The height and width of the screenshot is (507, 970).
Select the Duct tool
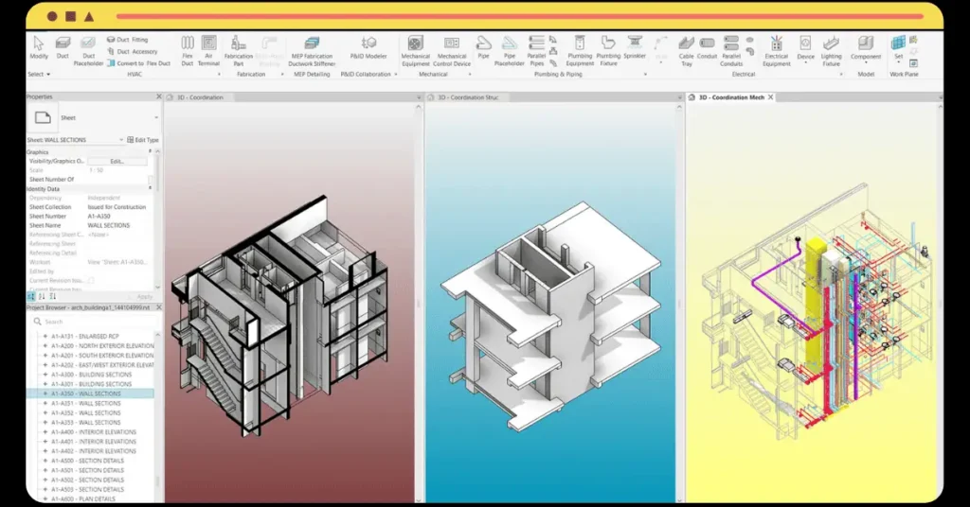[x=63, y=47]
